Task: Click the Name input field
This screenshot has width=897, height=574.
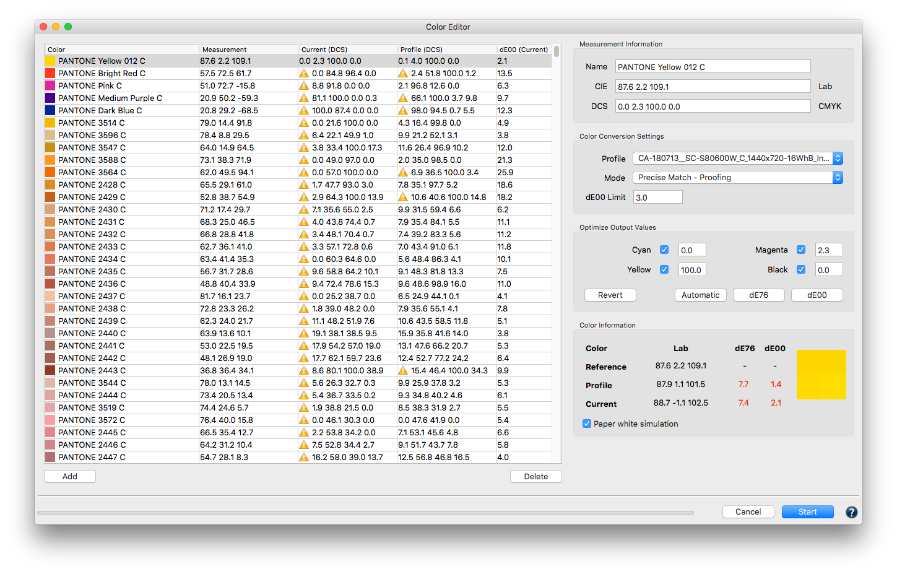Action: (713, 67)
